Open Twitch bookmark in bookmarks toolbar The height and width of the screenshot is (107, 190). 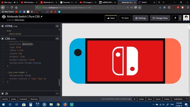coord(47,12)
